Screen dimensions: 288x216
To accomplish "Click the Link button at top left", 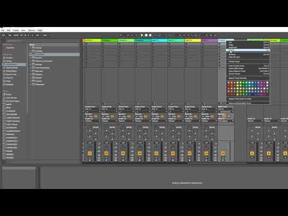I will point(4,35).
